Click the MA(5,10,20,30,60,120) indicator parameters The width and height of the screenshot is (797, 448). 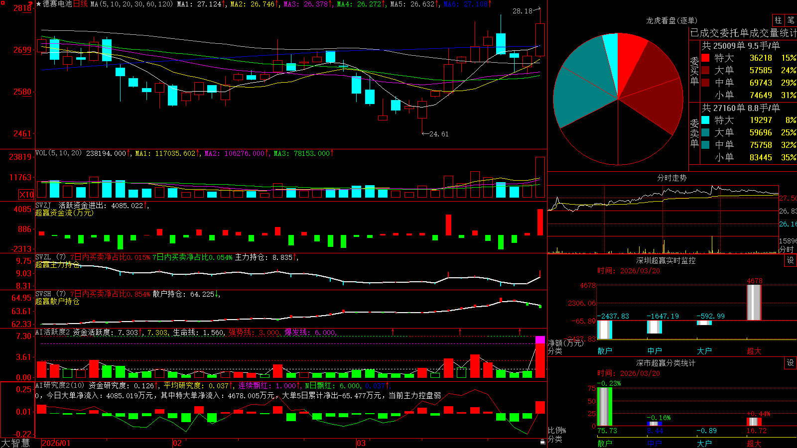point(131,4)
